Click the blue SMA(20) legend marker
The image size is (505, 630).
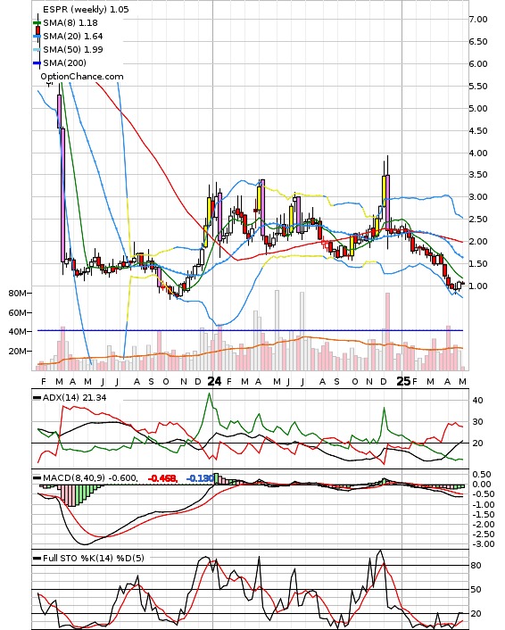click(x=37, y=37)
